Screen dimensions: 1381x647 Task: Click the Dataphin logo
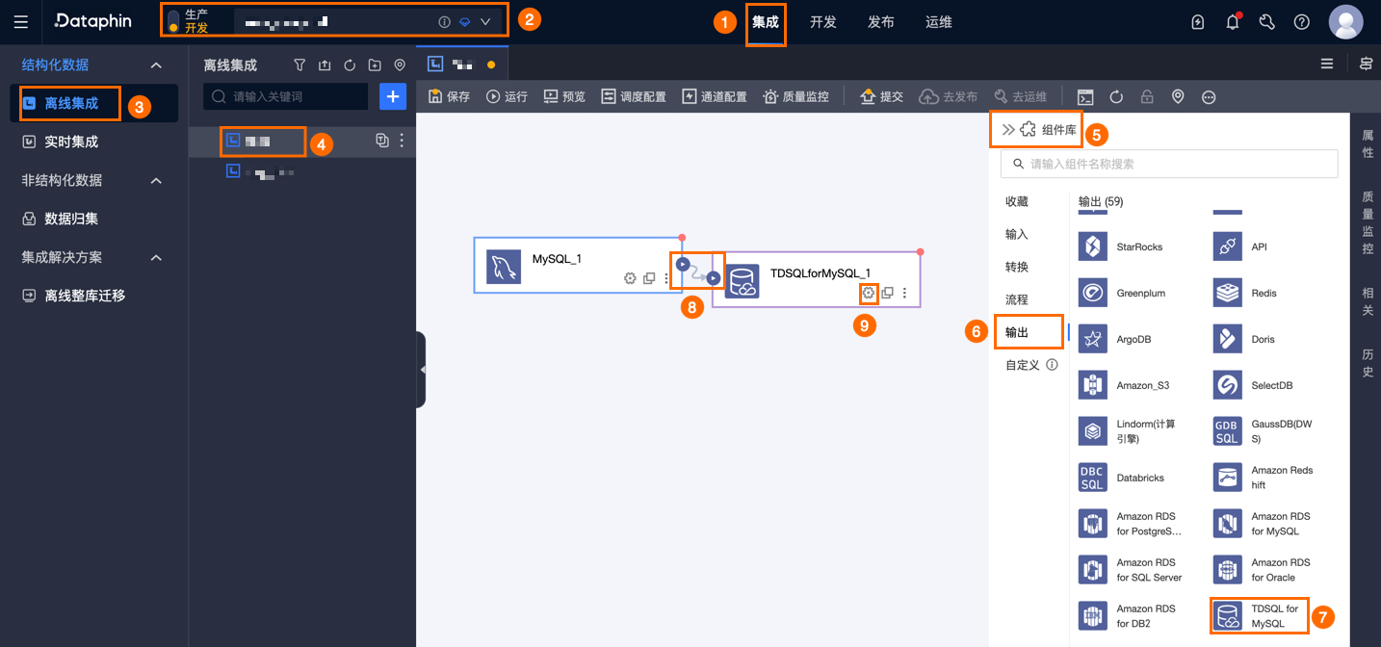[92, 21]
